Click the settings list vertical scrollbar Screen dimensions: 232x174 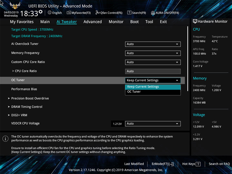[188, 59]
